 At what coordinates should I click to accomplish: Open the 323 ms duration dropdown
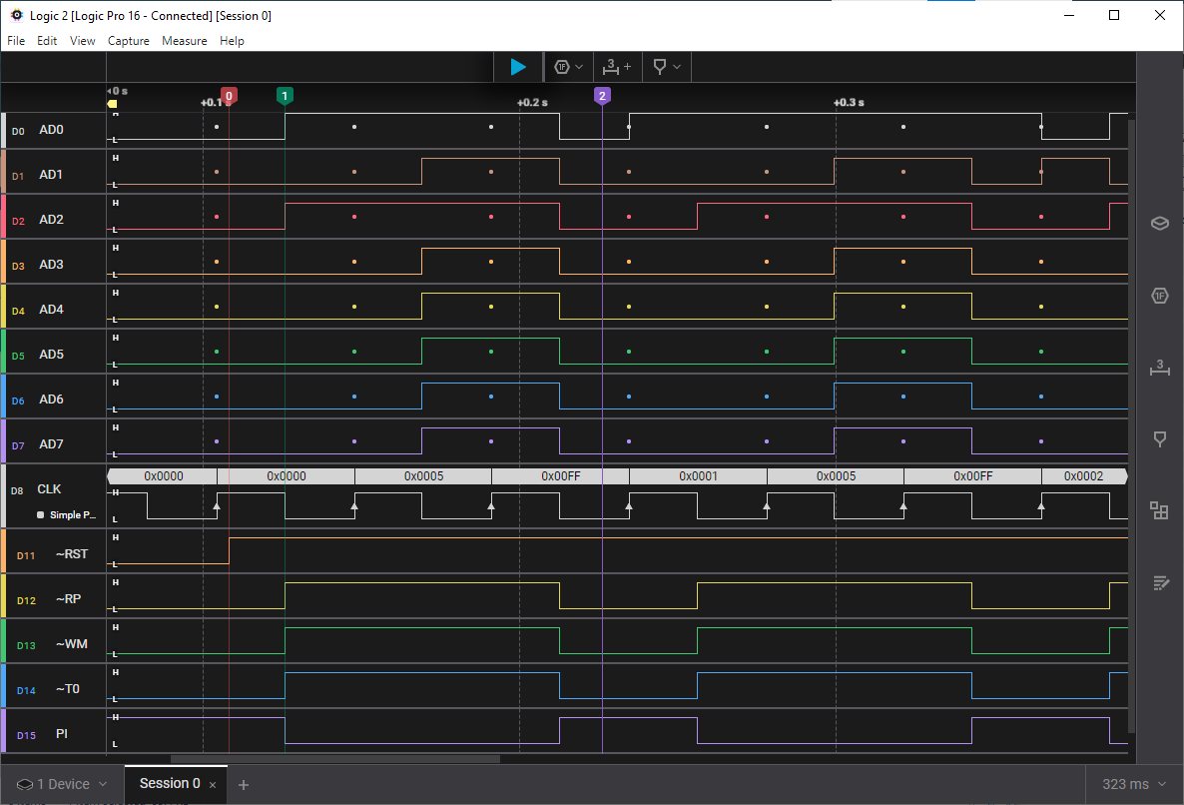tap(1133, 785)
